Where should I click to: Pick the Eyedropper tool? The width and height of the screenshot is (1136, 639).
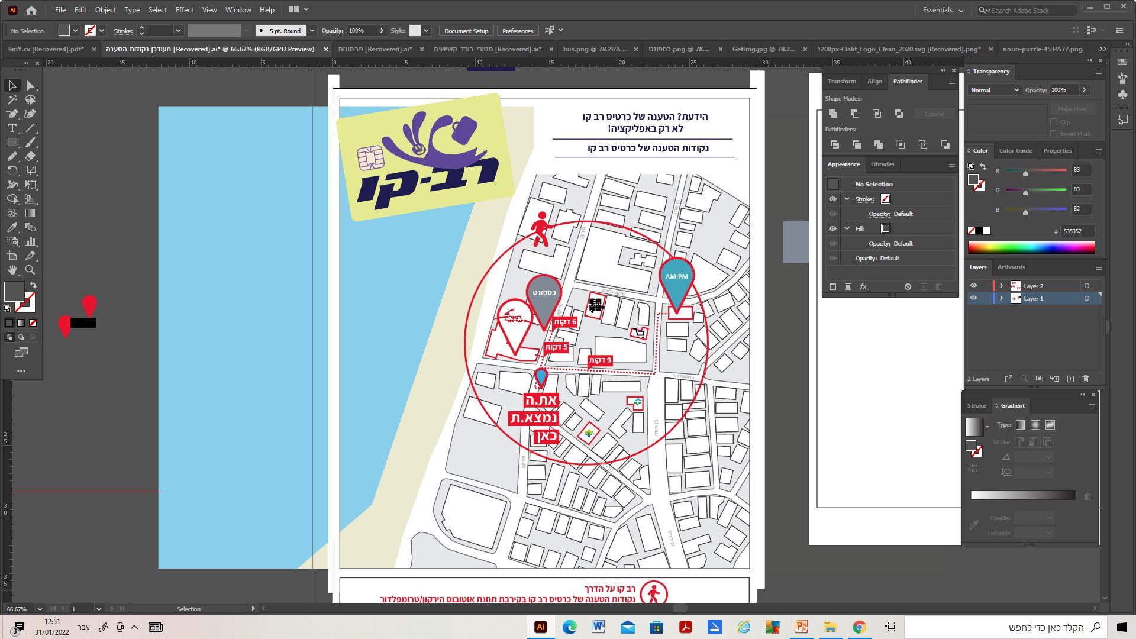coord(12,228)
